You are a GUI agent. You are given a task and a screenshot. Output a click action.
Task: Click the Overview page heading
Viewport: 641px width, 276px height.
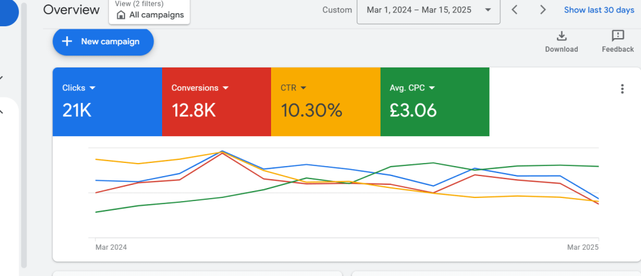pyautogui.click(x=71, y=10)
